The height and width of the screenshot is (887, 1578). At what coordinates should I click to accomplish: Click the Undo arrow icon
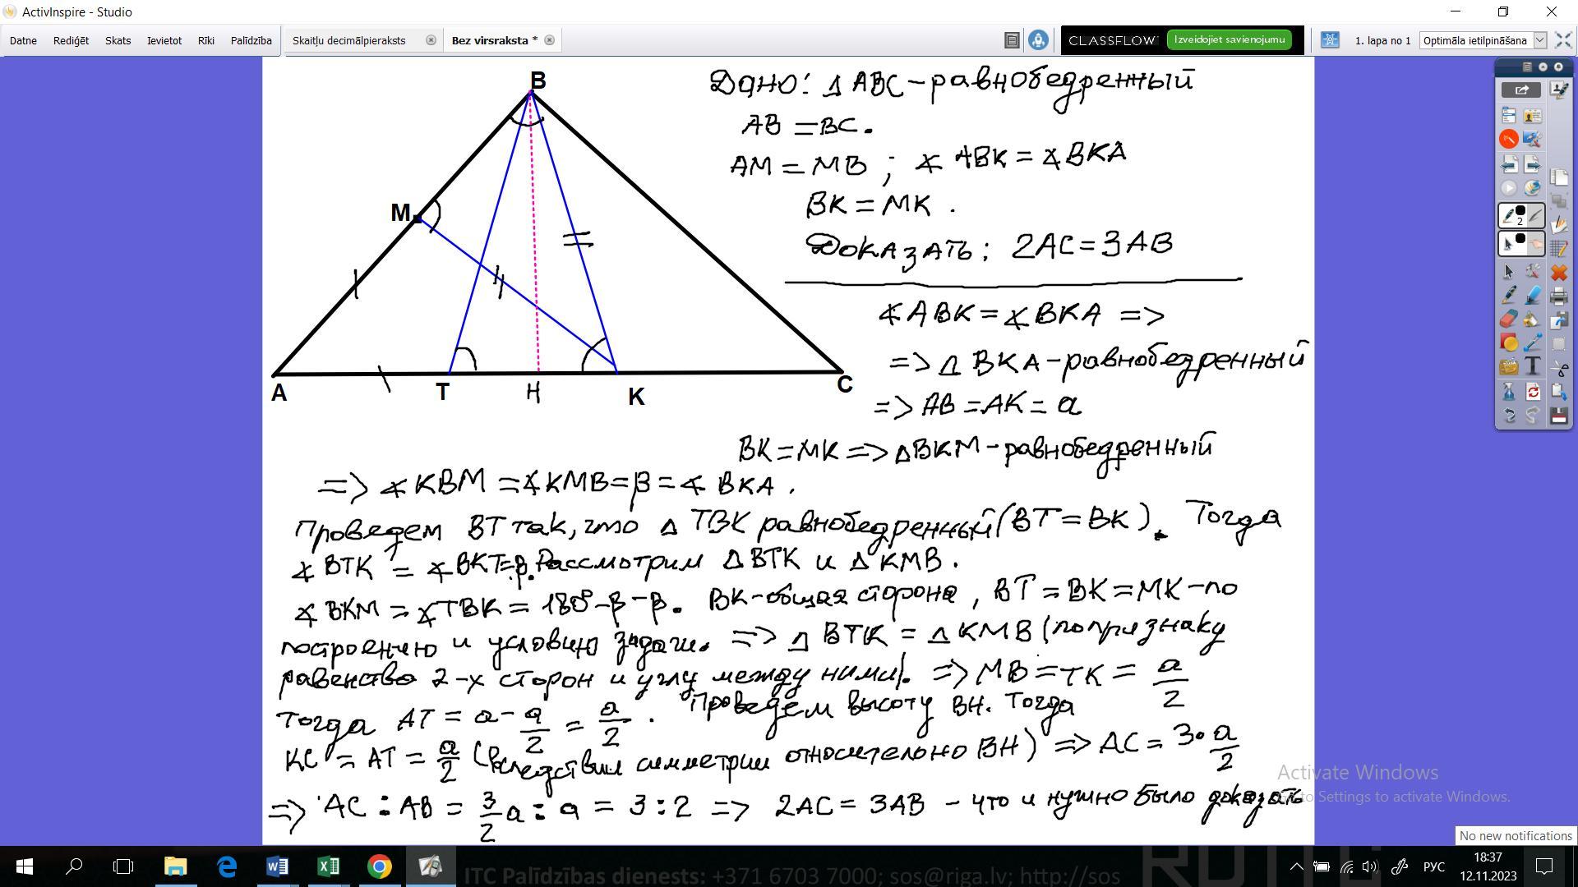(1509, 416)
